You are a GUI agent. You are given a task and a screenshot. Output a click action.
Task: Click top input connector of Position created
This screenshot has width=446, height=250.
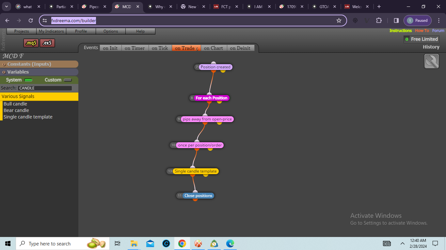coord(213,63)
